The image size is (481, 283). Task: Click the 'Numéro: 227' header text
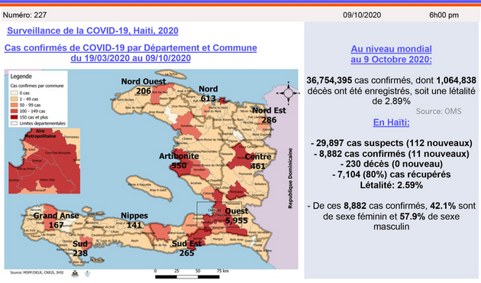coord(25,15)
